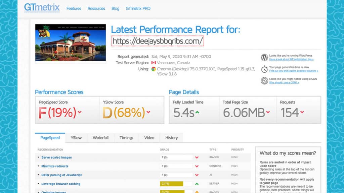Viewport: 344px width, 193px height.
Task: Click the WordPress logo icon
Action: 264,57
